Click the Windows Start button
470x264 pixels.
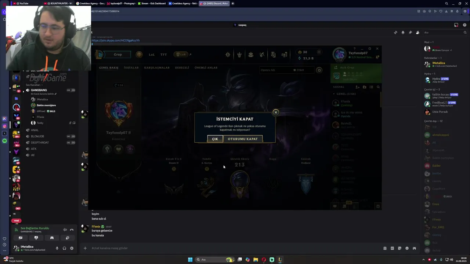click(x=190, y=260)
